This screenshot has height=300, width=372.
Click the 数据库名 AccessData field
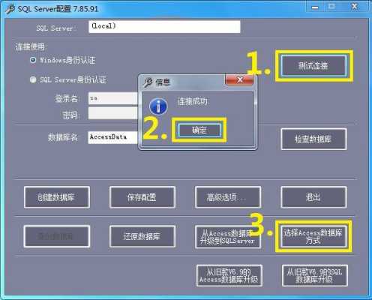click(x=113, y=137)
